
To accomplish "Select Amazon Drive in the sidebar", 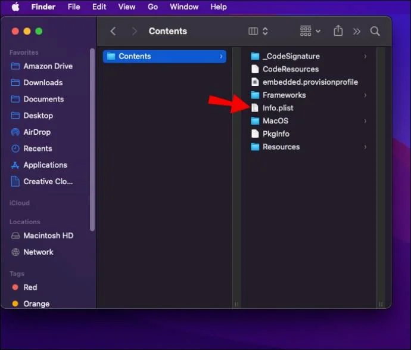I will tap(48, 66).
